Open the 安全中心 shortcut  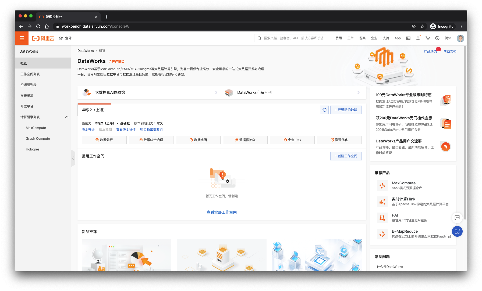point(292,140)
